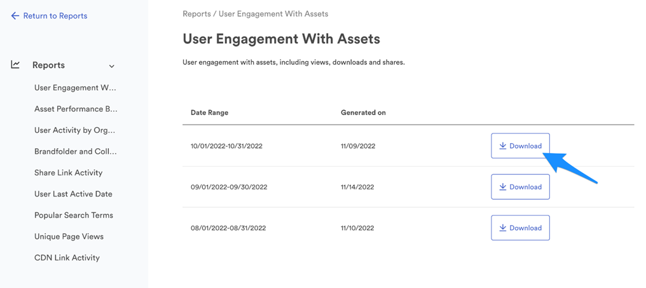646x288 pixels.
Task: Select date range 09/01/2022-09/30/2022 text
Action: (229, 187)
